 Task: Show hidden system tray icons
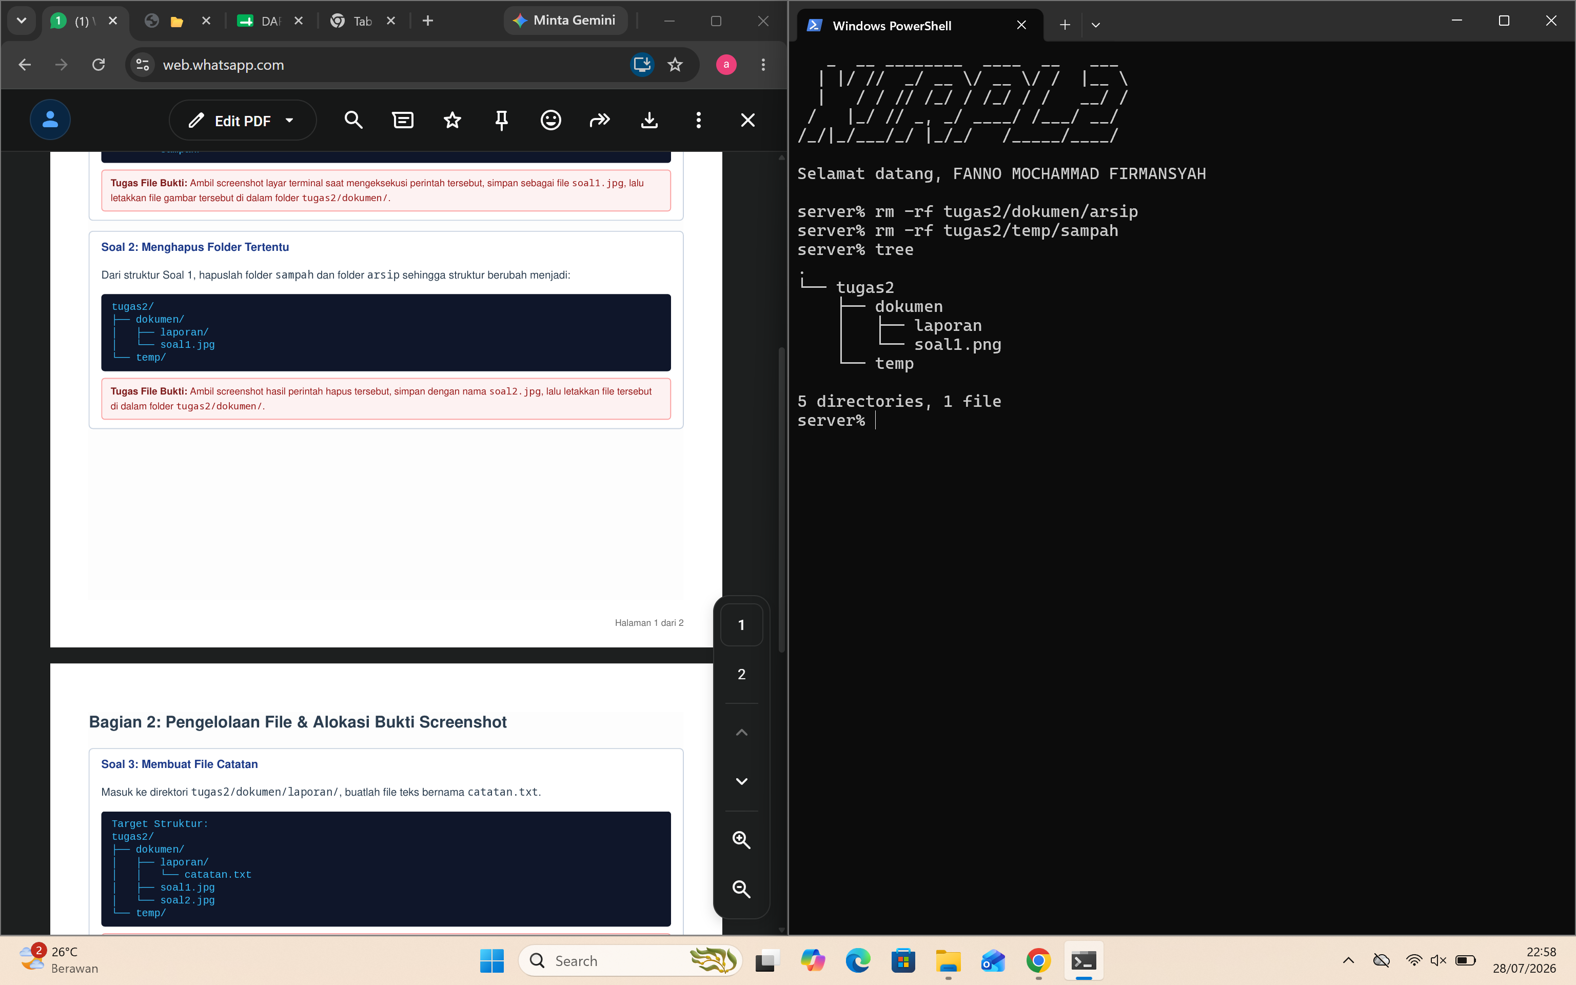point(1349,960)
